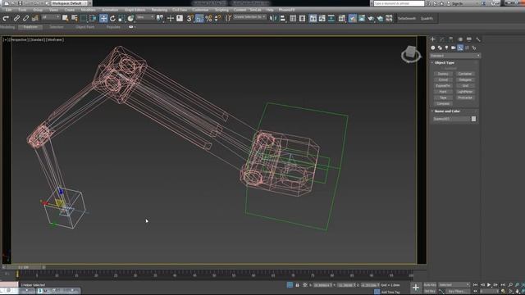Toggle the Ribbon display button
Image resolution: width=525 pixels, height=295 pixels.
(x=313, y=18)
